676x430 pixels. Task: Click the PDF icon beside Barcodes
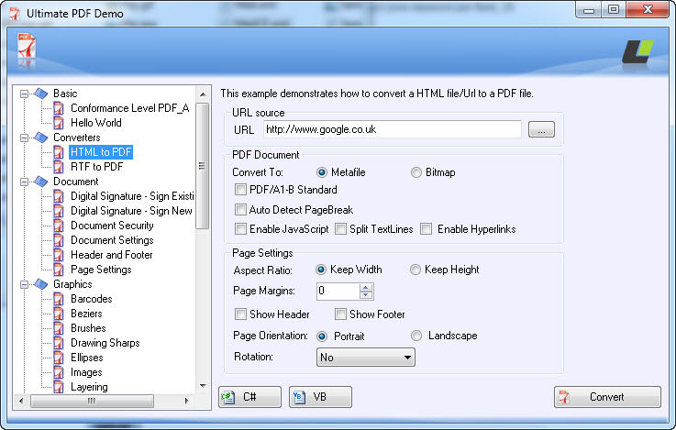59,299
